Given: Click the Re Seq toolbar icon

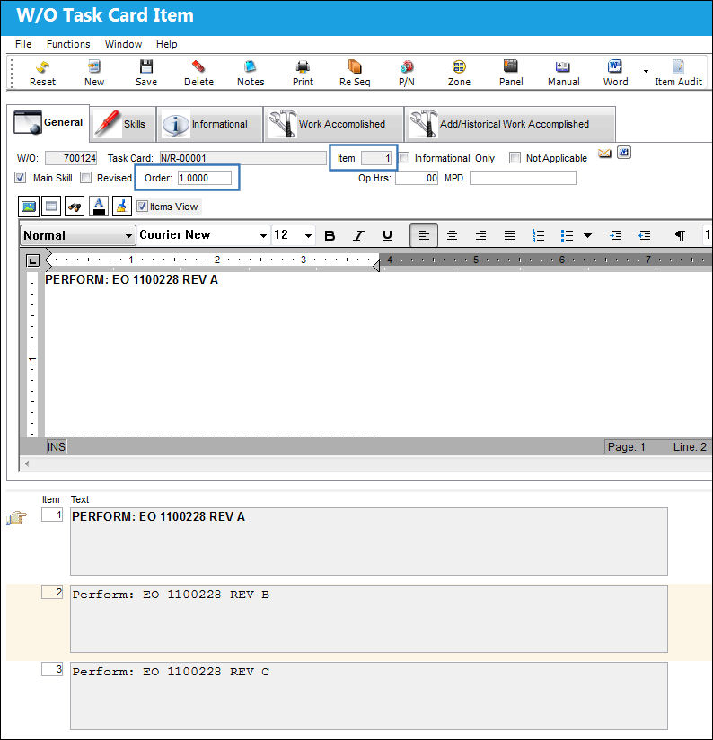Looking at the screenshot, I should click(355, 73).
